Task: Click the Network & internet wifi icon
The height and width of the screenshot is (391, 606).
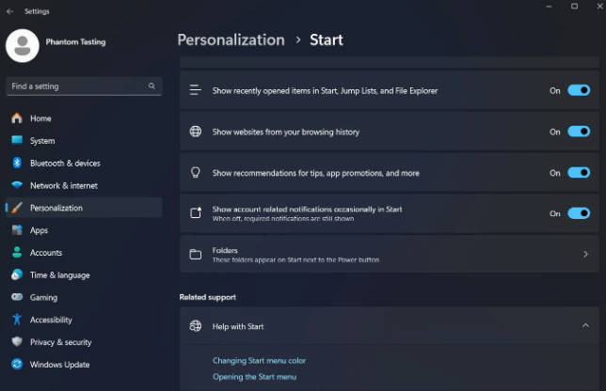Action: 17,185
